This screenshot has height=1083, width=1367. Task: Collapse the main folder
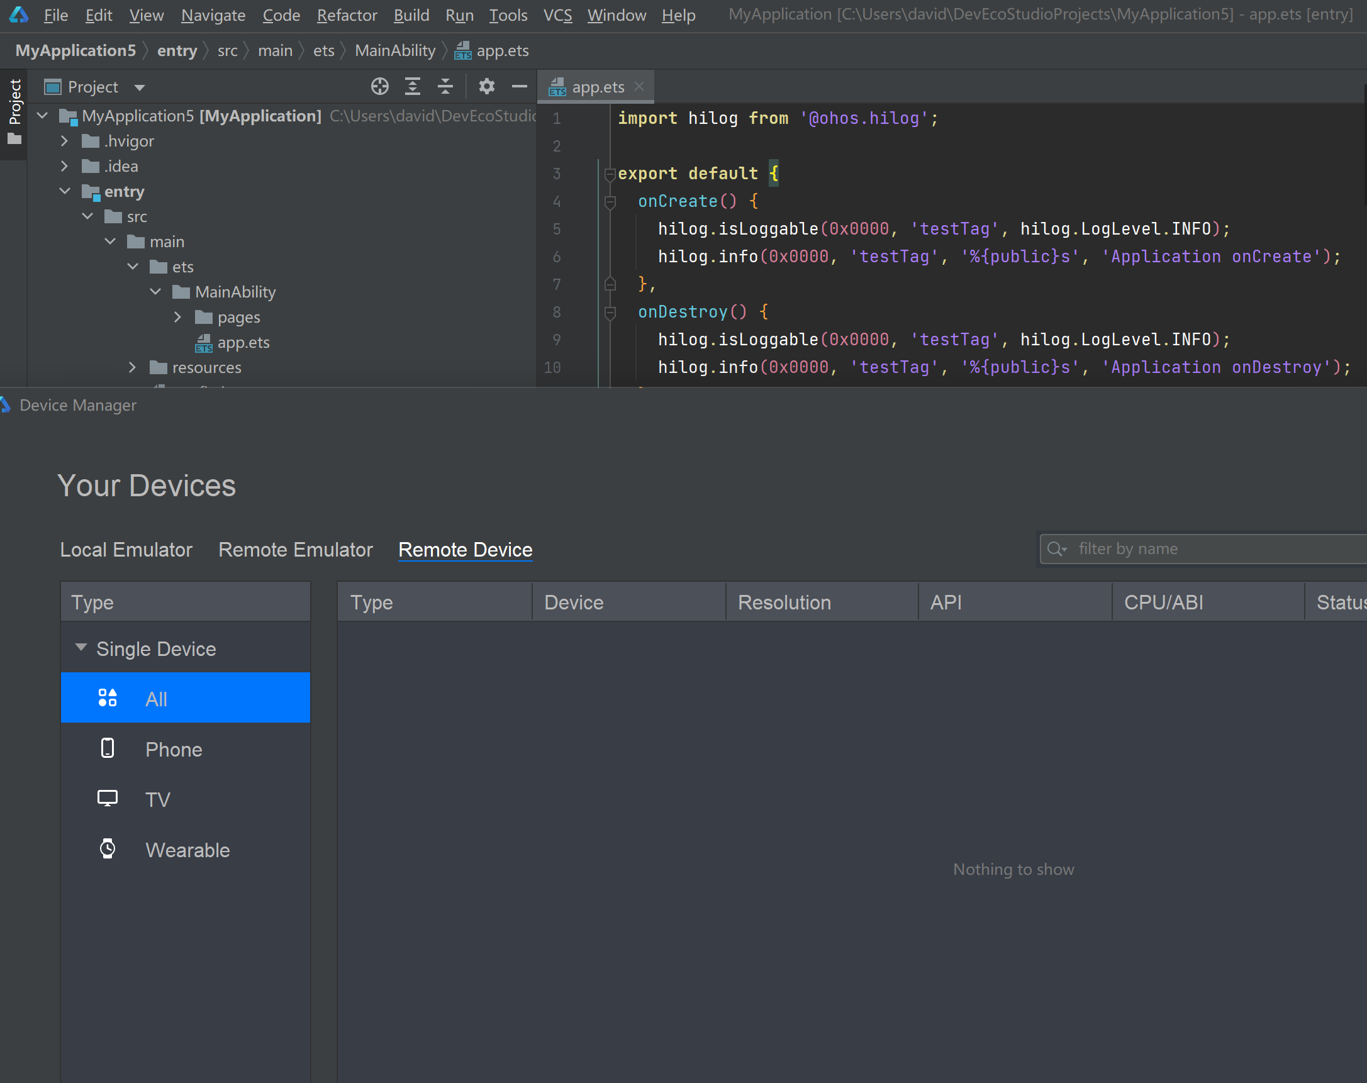coord(110,242)
